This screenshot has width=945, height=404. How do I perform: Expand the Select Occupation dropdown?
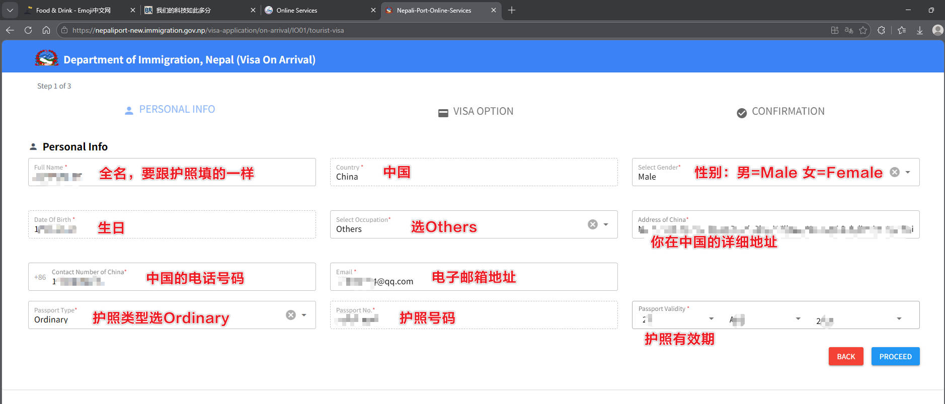click(606, 224)
